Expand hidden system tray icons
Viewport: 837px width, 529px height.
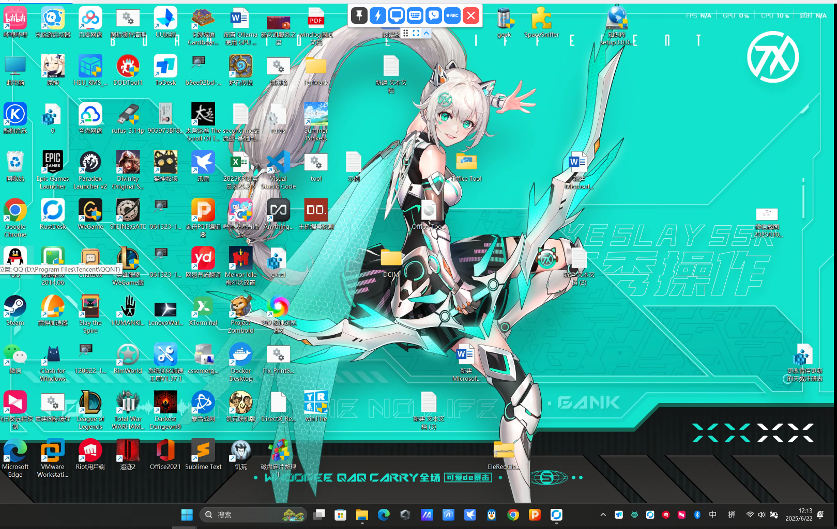coord(603,515)
